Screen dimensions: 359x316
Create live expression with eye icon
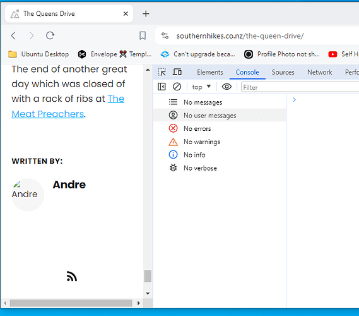[x=227, y=87]
